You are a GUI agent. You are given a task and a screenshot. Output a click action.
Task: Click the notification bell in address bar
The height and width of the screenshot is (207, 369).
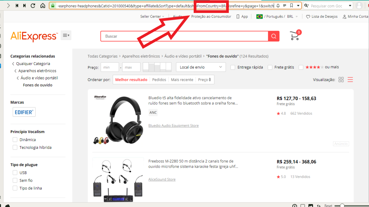(278, 6)
